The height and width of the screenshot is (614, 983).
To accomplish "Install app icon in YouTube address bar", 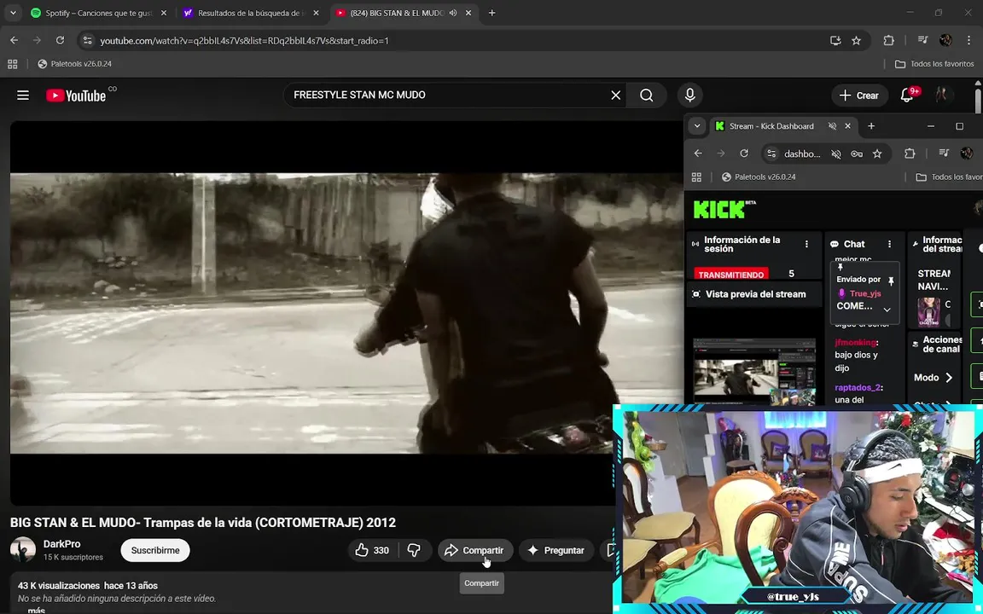I will (x=835, y=40).
